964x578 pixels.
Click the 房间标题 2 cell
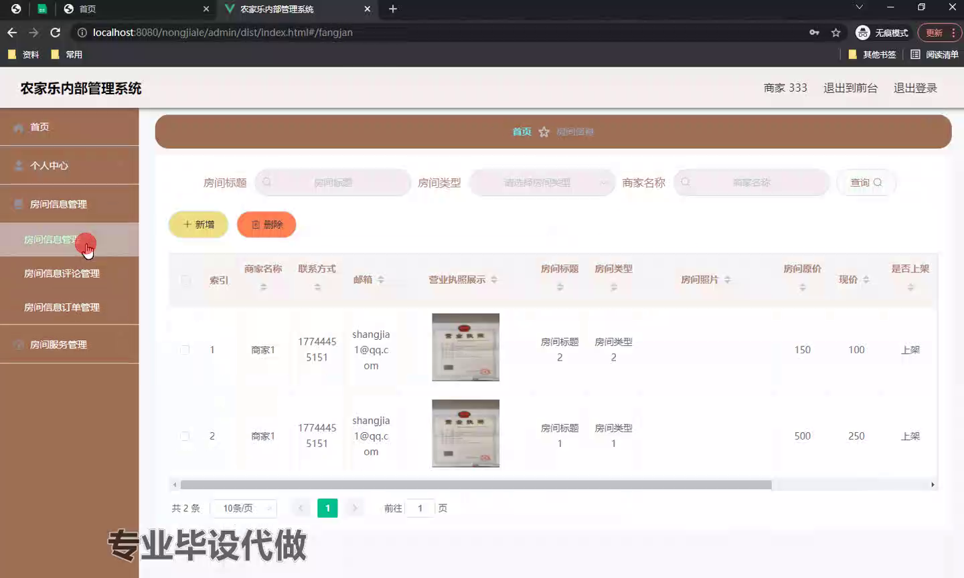point(560,350)
